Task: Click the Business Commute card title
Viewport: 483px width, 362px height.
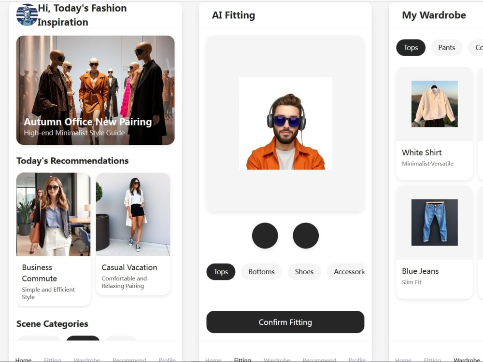Action: 40,273
